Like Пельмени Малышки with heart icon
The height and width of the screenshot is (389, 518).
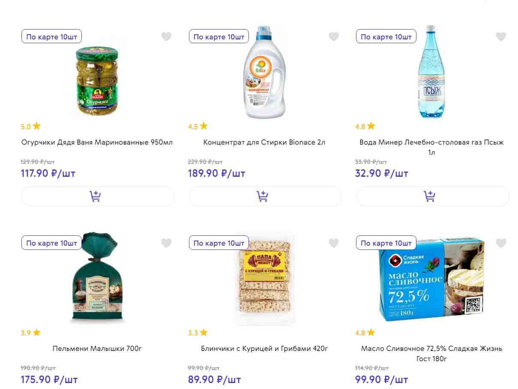click(x=166, y=243)
